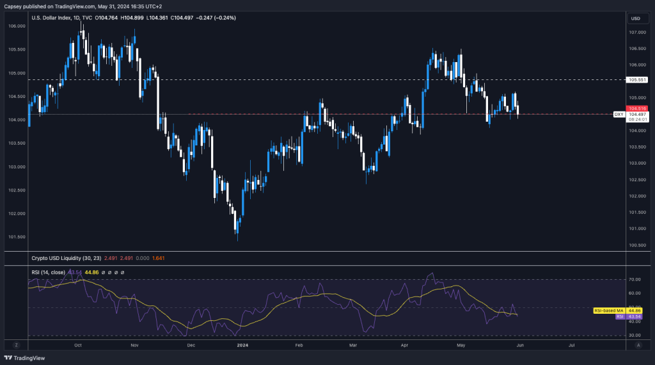
Task: Open the USD currency dropdown
Action: click(x=636, y=19)
